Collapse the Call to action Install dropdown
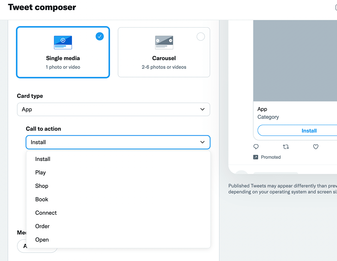 point(118,142)
